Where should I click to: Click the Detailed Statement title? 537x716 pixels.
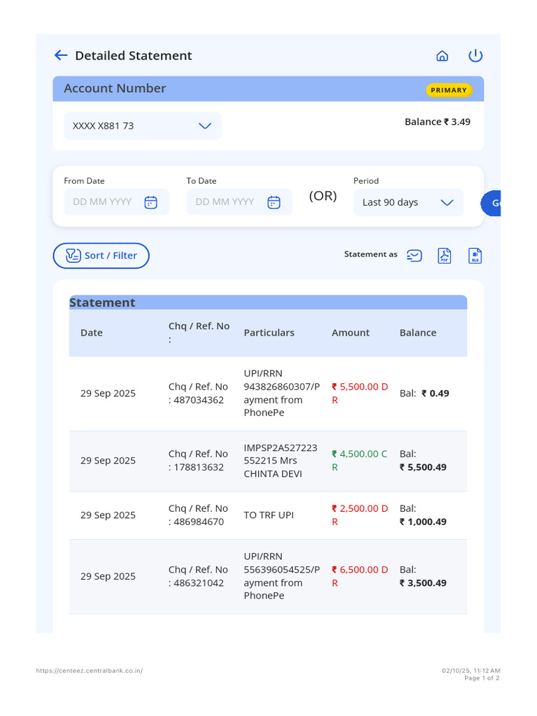[134, 55]
